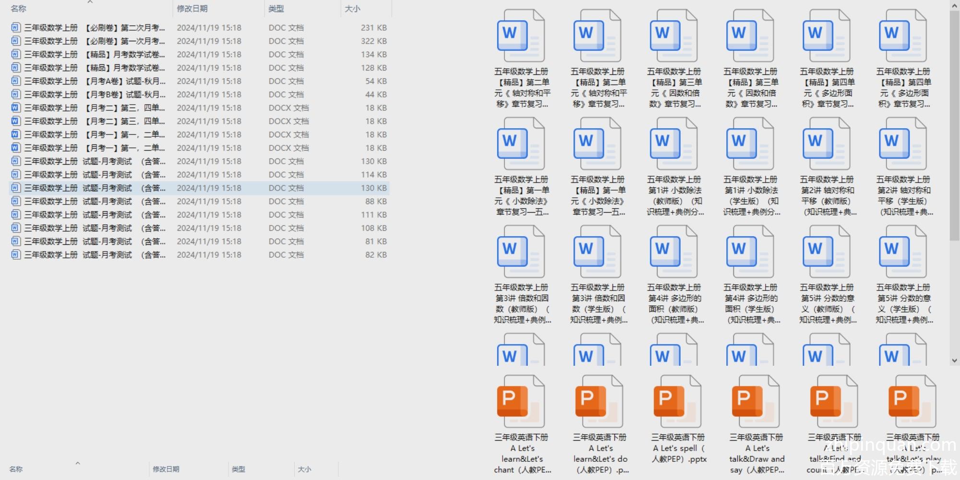Viewport: 960px width, 480px height.
Task: Click the bottom 名称 column header
Action: click(16, 469)
